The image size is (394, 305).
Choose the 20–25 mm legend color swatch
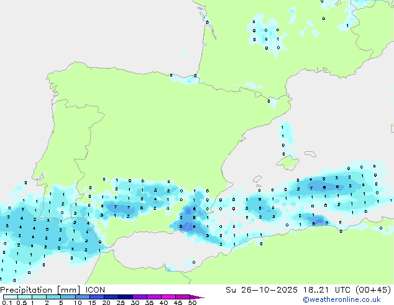pyautogui.click(x=111, y=297)
